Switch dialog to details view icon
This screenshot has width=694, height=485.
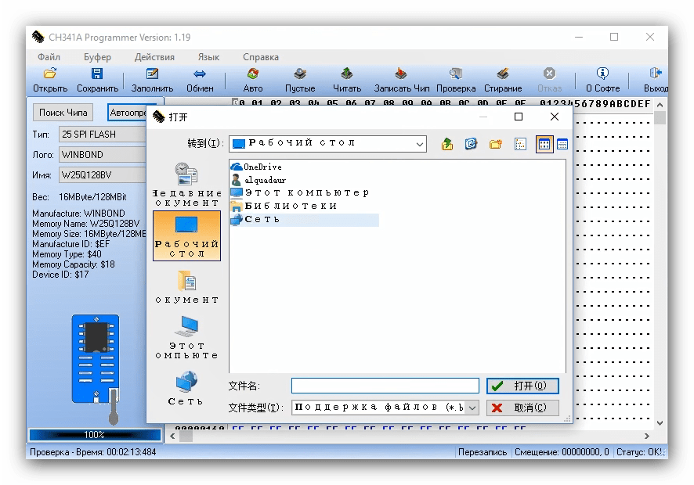[562, 144]
